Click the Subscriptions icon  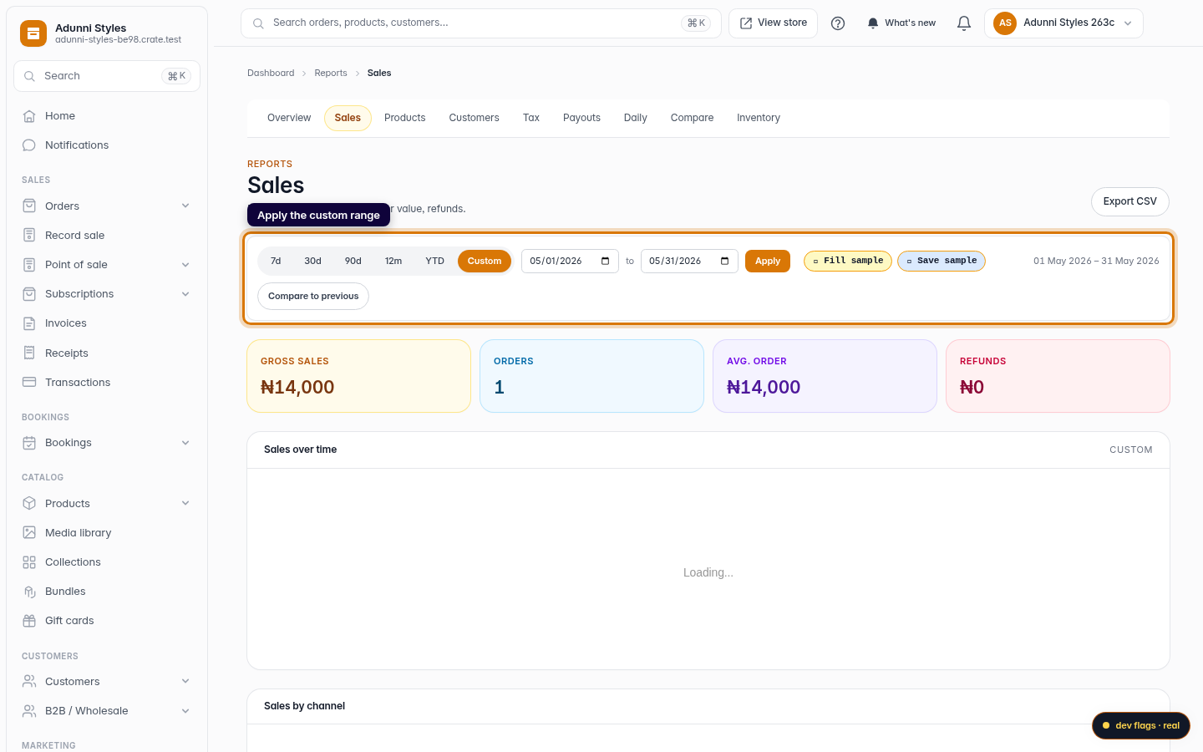click(29, 294)
